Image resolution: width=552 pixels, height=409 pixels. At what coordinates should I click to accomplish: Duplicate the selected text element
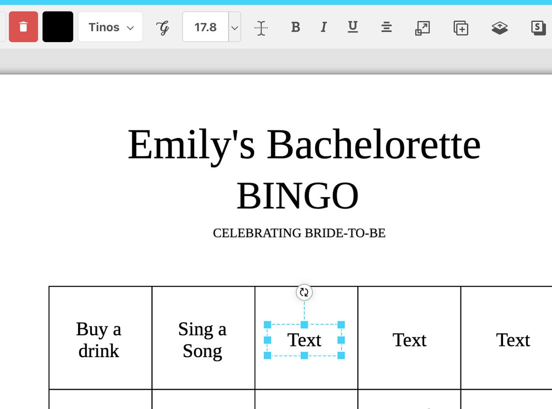pos(460,28)
